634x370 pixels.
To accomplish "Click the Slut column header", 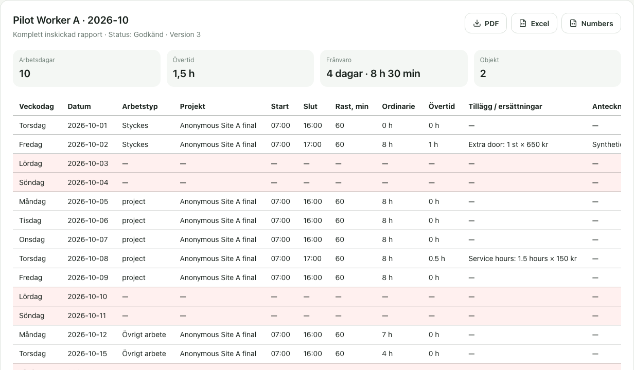I will click(310, 106).
